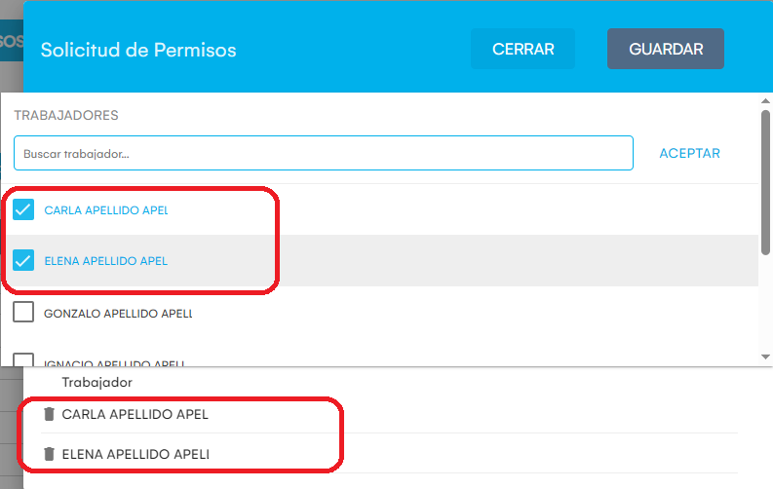Click trash icon beside ELENA APELLIDO row

(x=49, y=454)
